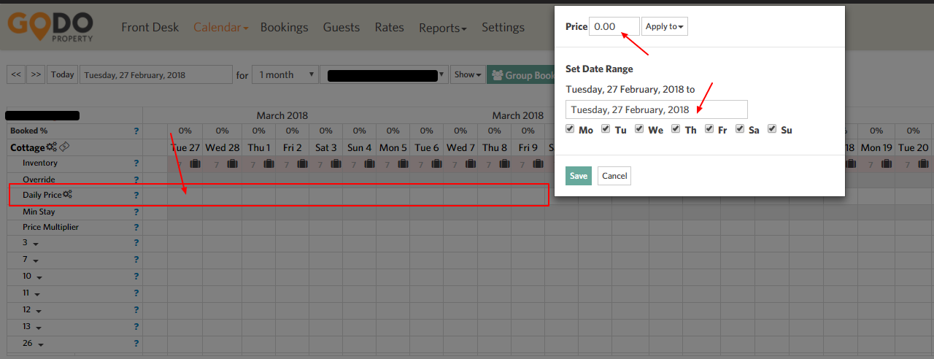Screen dimensions: 934x359
Task: Uncheck the Th weekday checkbox
Action: tap(676, 129)
